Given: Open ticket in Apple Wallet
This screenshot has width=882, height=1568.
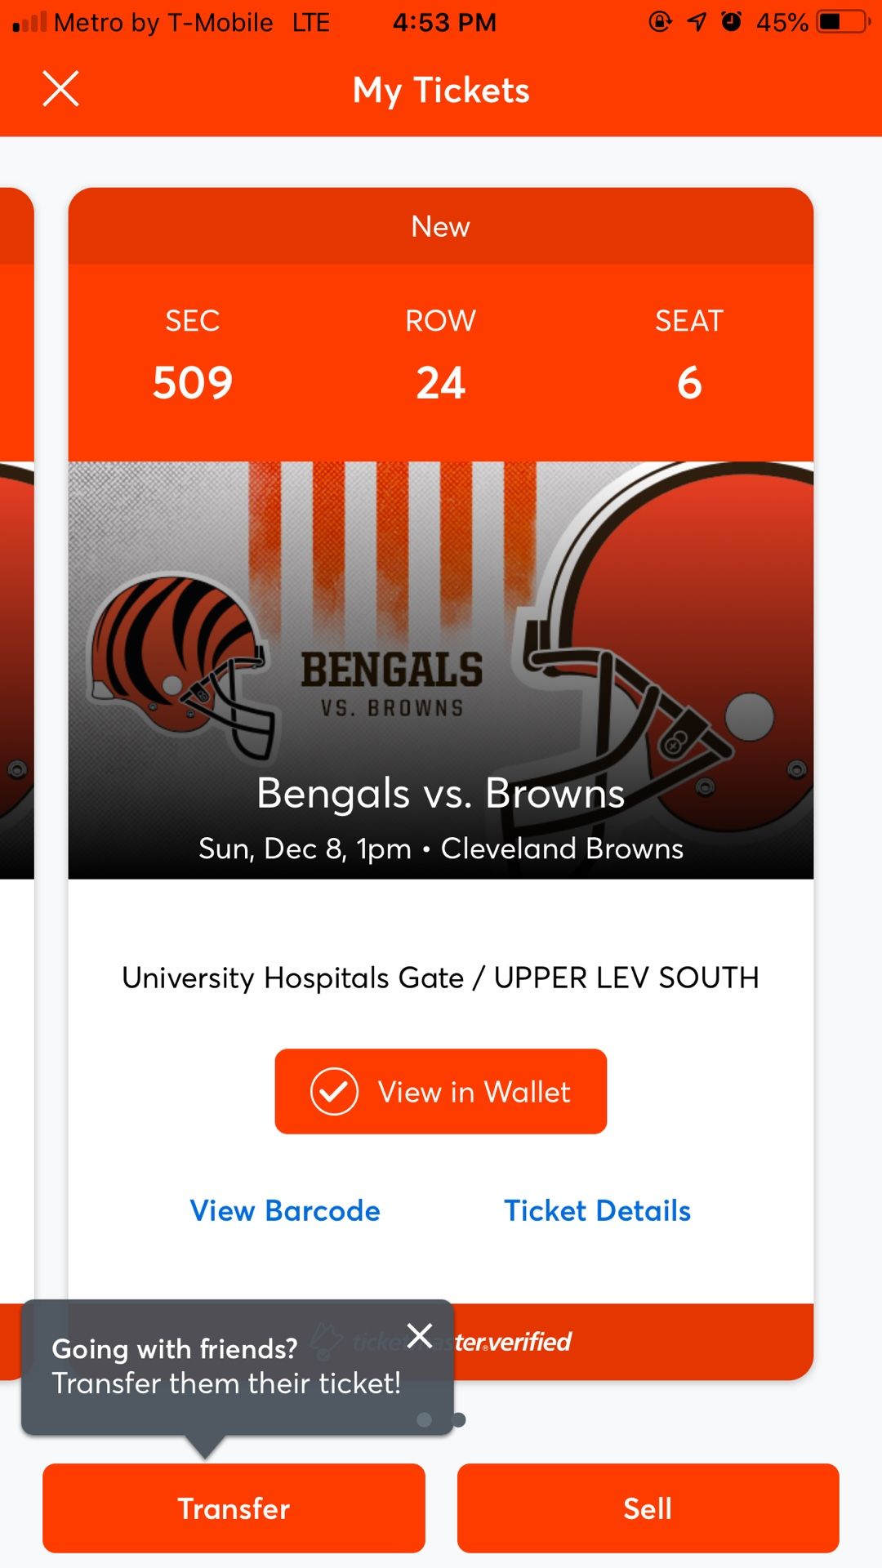Looking at the screenshot, I should 441,1092.
